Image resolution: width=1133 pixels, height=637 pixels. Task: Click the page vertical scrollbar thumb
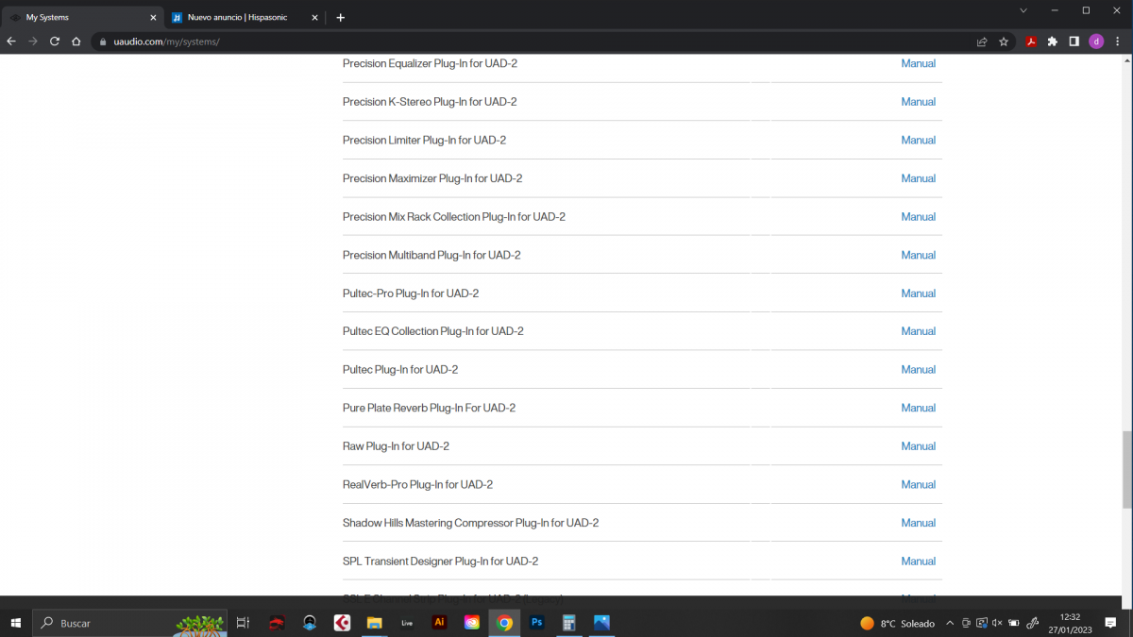coord(1125,470)
